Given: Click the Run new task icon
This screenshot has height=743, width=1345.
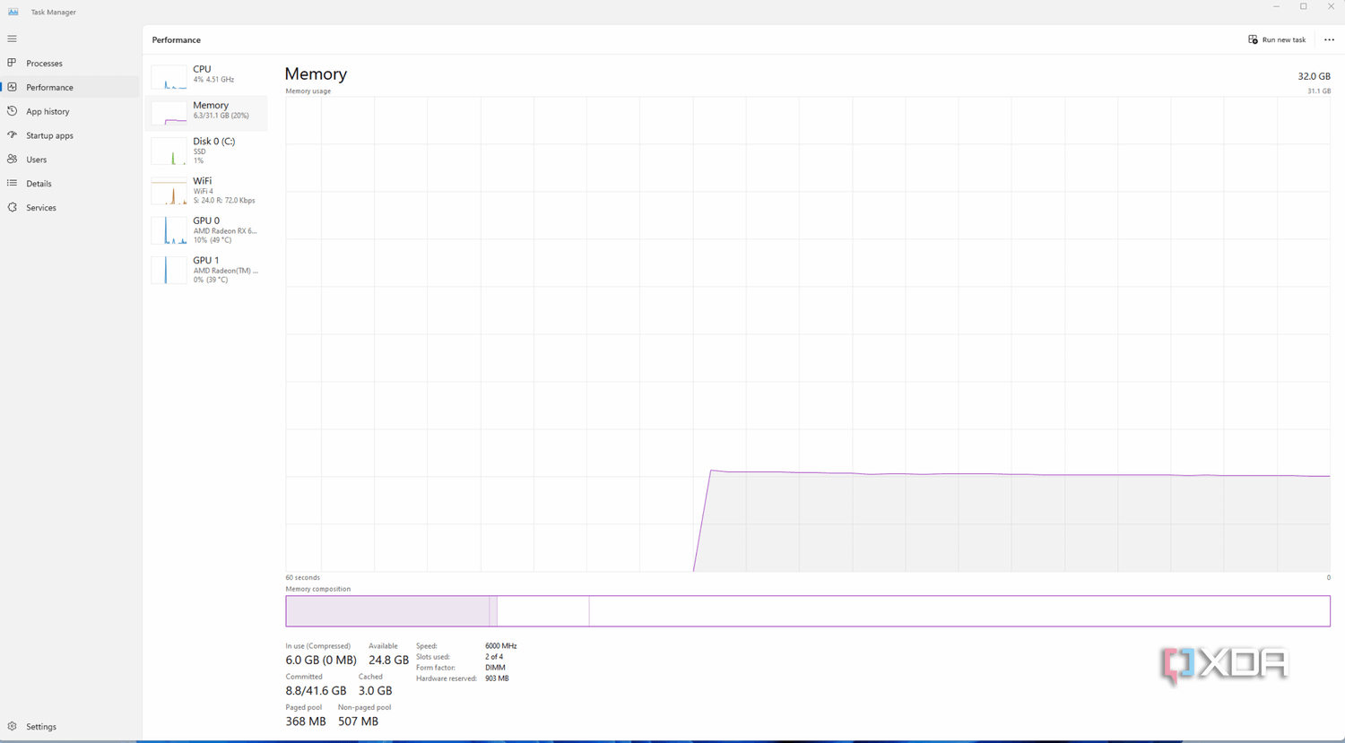Looking at the screenshot, I should [1253, 39].
